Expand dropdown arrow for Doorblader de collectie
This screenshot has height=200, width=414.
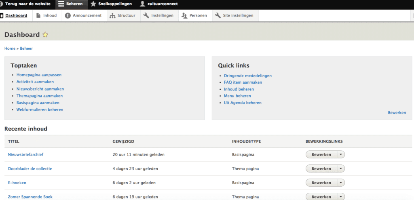(340, 168)
